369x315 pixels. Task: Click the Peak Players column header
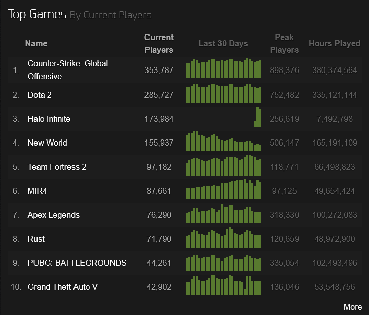point(284,44)
